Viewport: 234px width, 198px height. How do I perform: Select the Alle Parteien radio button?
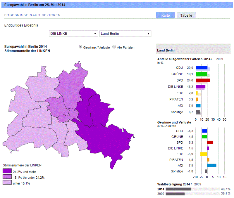tap(114, 47)
